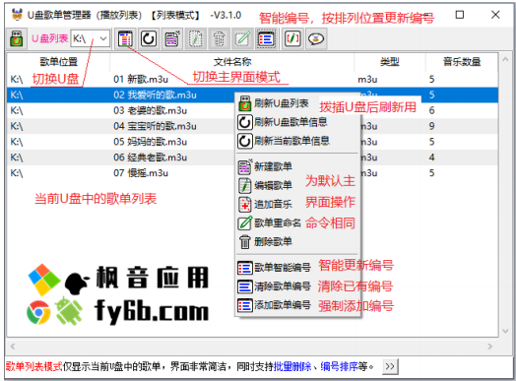Open the U盘列表 drive dropdown K:\
The height and width of the screenshot is (381, 516).
click(x=91, y=38)
